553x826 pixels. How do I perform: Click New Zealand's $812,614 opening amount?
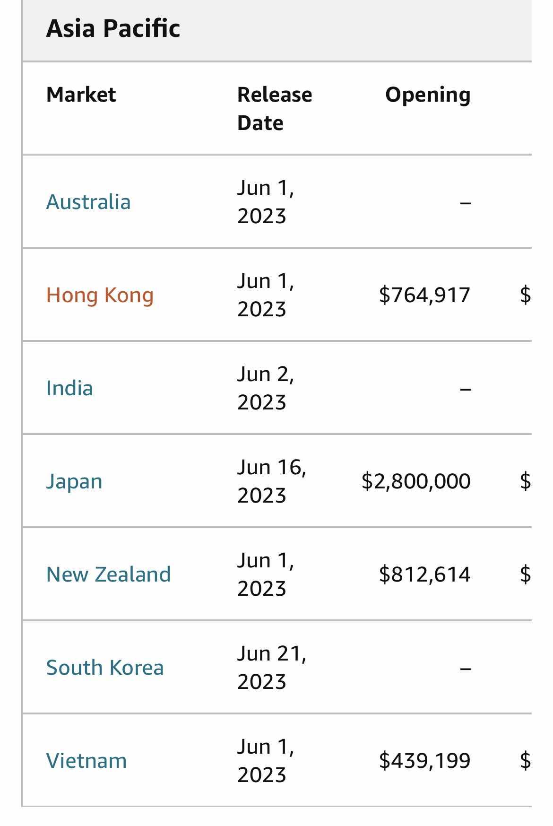coord(424,574)
